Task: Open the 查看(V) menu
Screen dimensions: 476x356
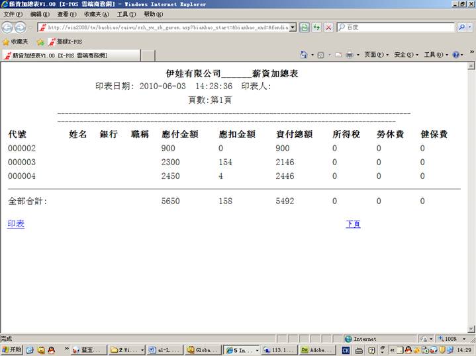Action: [66, 14]
